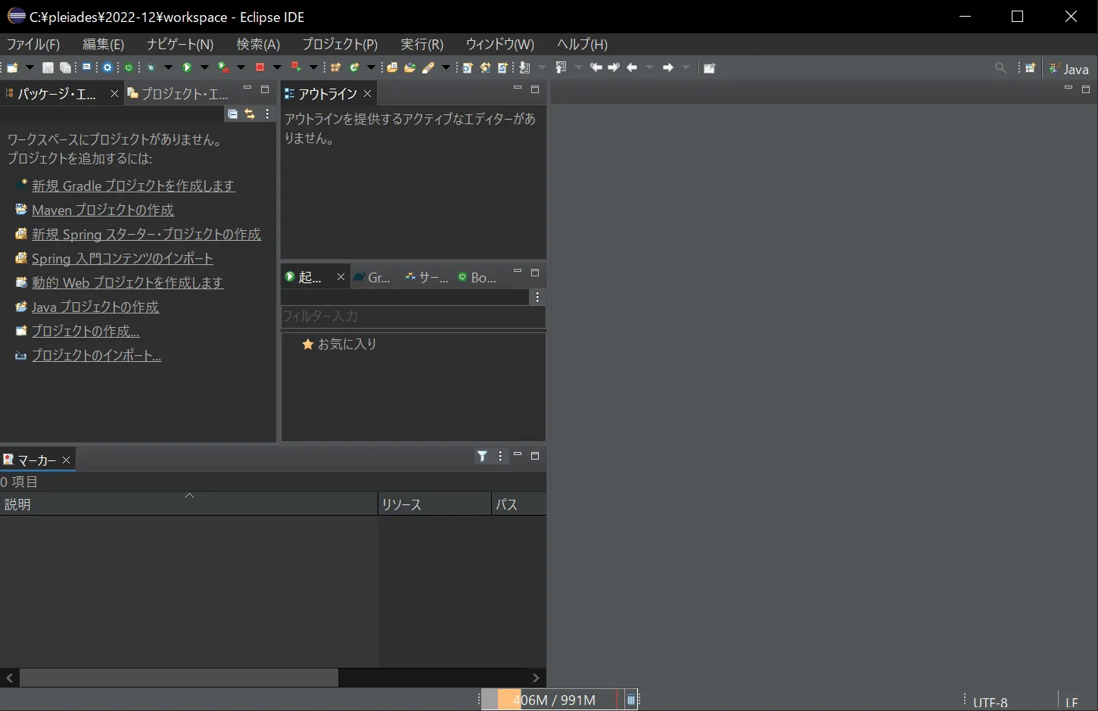
Task: Open the ウィンドウ(W) menu
Action: pos(500,44)
